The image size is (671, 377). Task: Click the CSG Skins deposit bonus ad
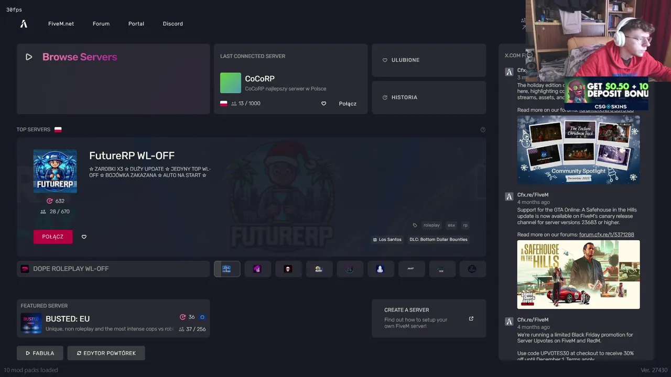[606, 94]
